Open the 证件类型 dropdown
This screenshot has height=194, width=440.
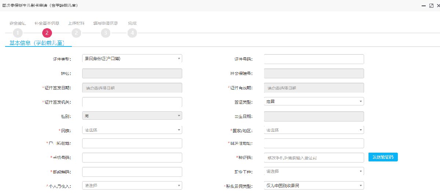132,59
